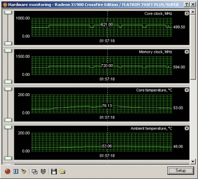This screenshot has width=198, height=179.
Task: Click the top slider handle of Core clock graph
Action: 8,12
